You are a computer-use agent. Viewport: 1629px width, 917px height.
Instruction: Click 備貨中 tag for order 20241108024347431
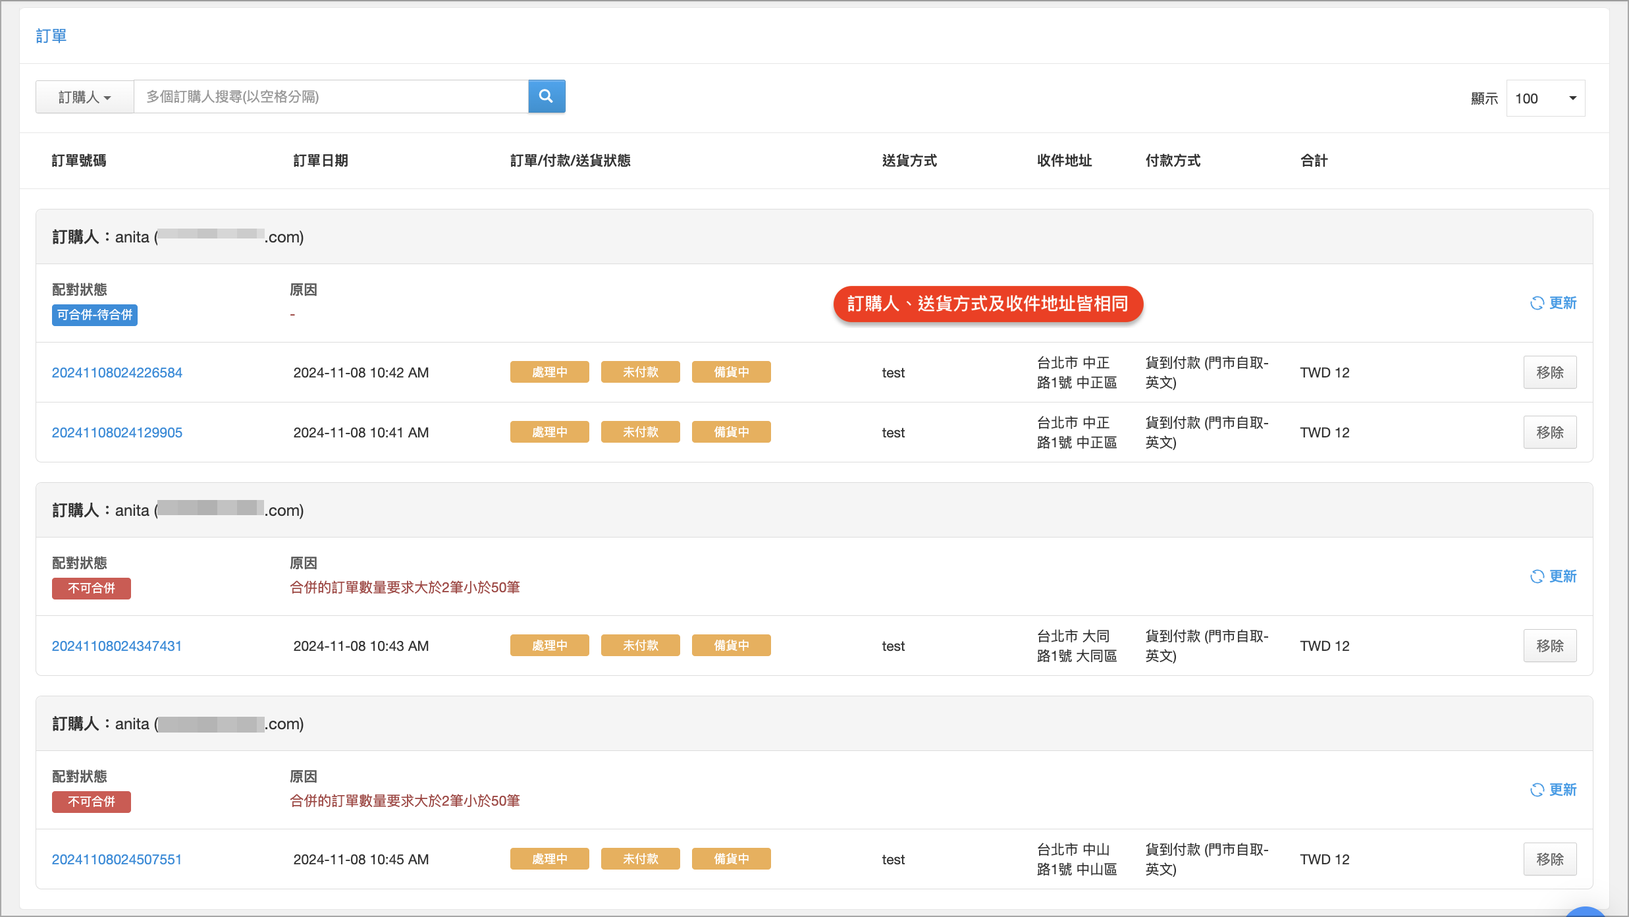coord(732,646)
